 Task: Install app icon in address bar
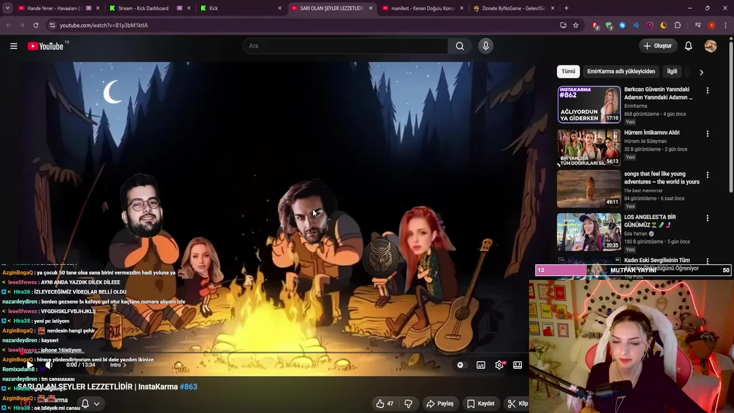click(563, 25)
